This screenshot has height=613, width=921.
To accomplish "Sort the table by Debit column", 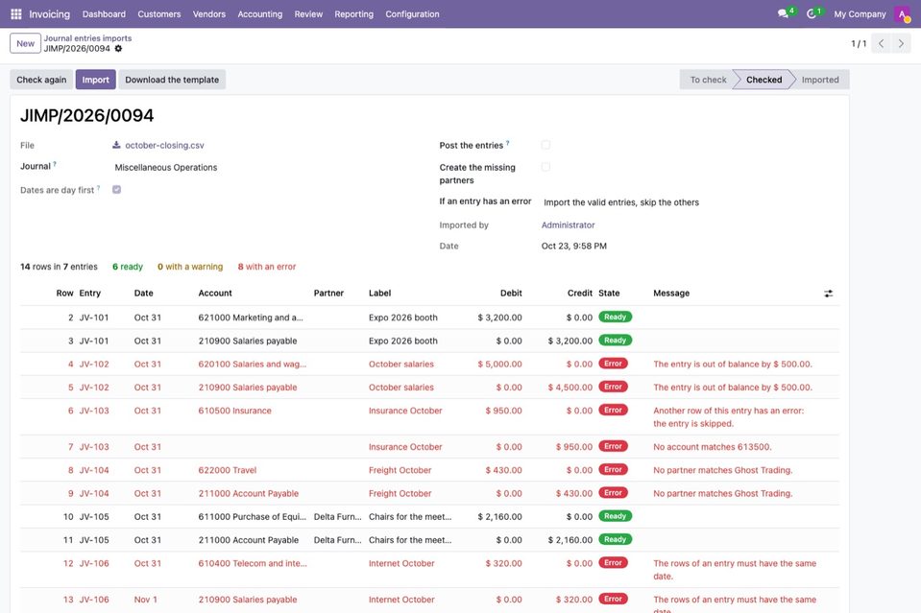I will [511, 293].
